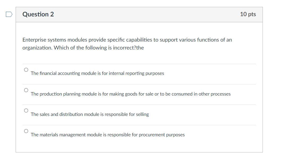This screenshot has height=162, width=283.
Task: Select the financial accounting module answer option
Action: 26,69
